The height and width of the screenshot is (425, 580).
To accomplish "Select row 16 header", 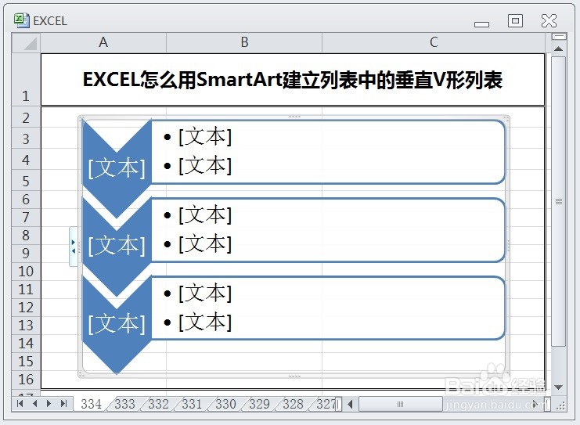I will click(x=26, y=380).
